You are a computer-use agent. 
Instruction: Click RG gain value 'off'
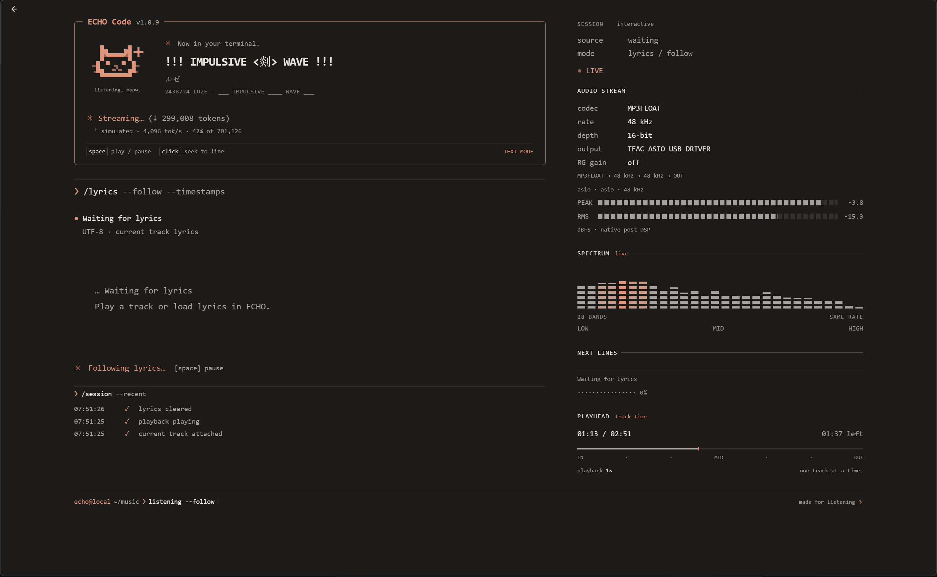coord(633,163)
